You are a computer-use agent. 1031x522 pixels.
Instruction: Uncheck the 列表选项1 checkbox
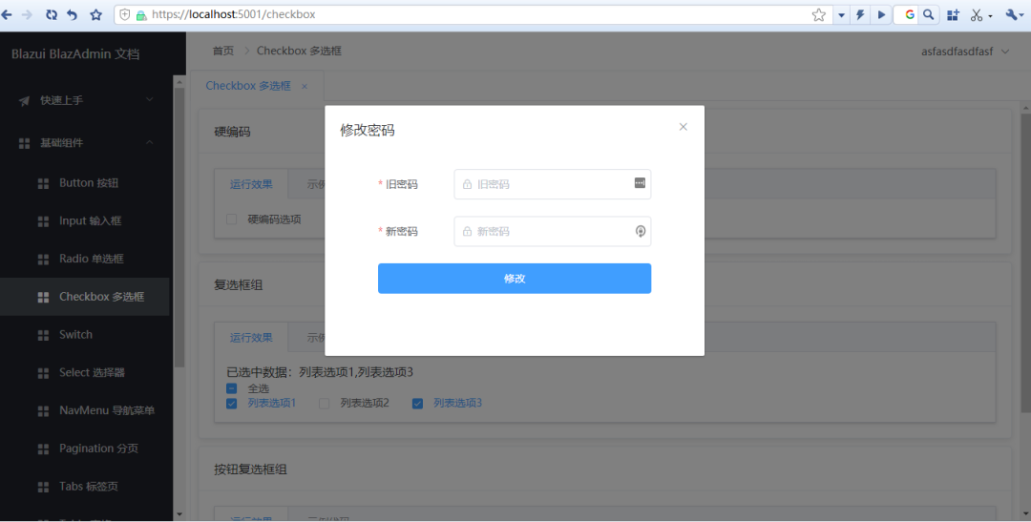tap(231, 403)
